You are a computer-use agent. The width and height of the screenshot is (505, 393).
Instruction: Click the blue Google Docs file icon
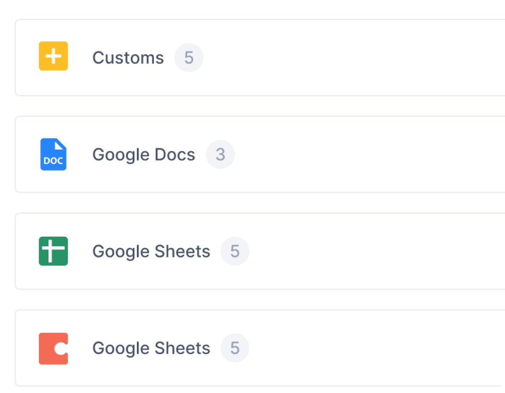[53, 154]
